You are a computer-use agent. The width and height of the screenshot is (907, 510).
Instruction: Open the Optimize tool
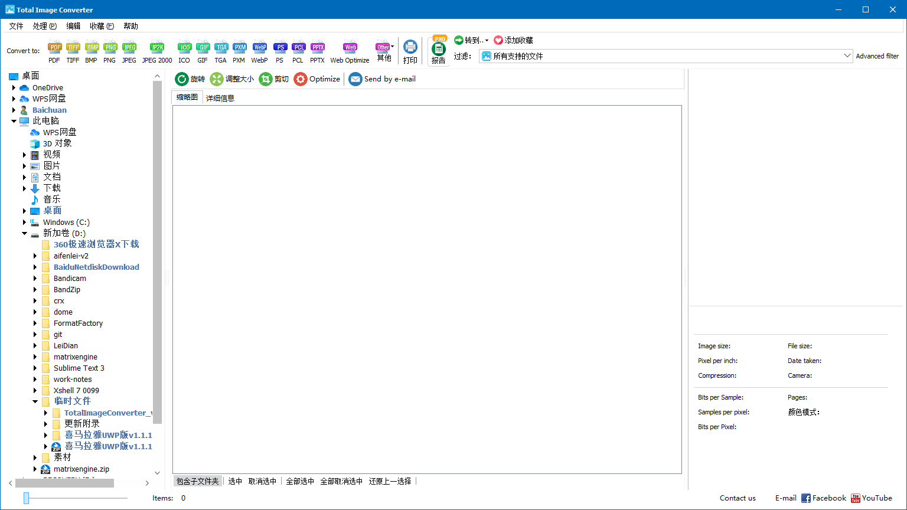point(317,79)
